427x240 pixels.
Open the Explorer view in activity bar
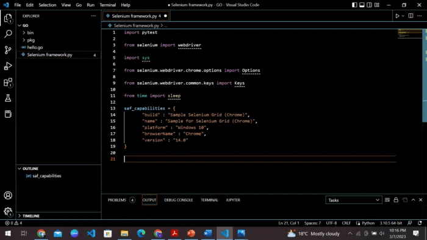[x=8, y=18]
